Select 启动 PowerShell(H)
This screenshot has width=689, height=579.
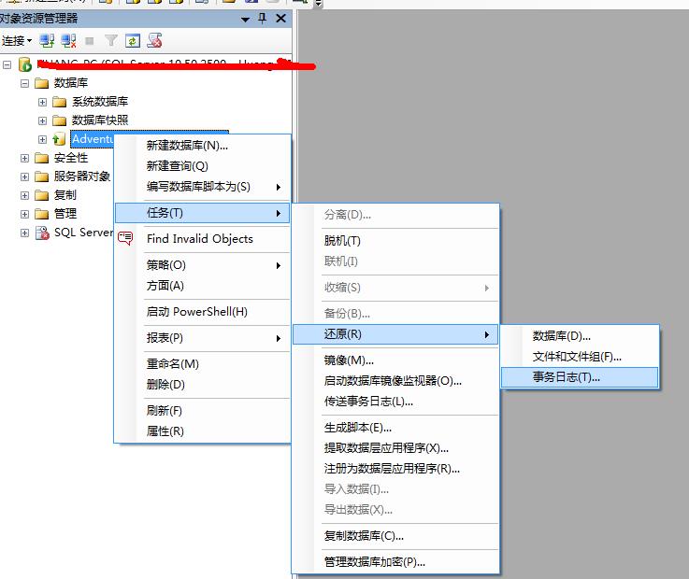[203, 312]
